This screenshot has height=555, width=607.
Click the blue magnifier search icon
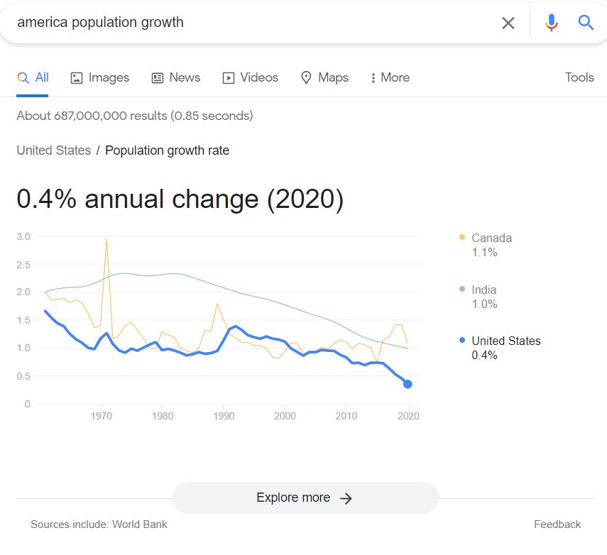pos(586,23)
